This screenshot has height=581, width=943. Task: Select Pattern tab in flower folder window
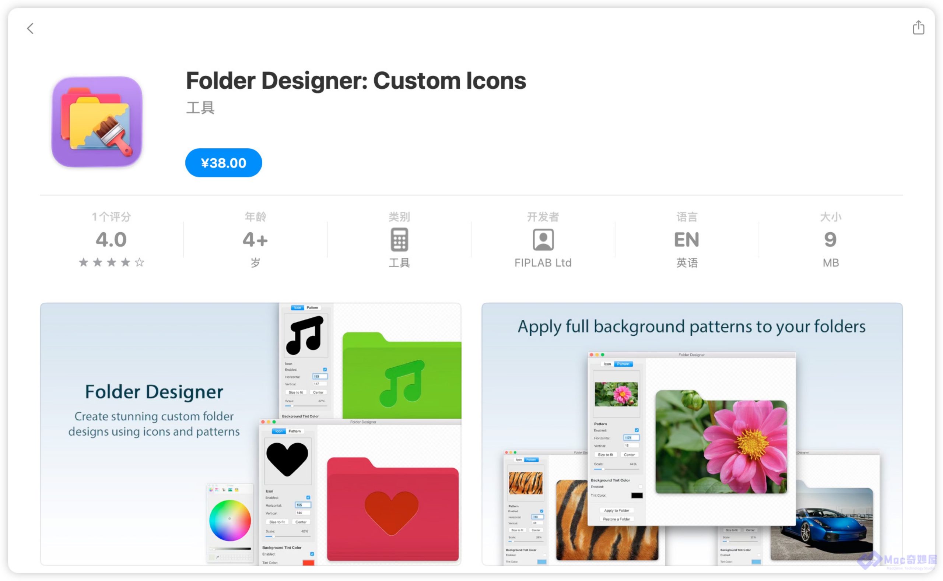click(x=623, y=364)
